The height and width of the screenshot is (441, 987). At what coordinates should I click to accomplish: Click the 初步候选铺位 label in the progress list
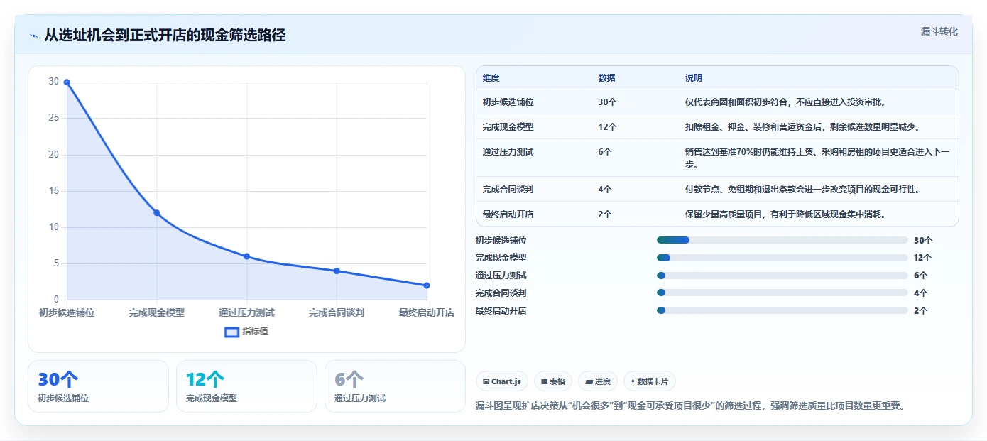(x=501, y=240)
